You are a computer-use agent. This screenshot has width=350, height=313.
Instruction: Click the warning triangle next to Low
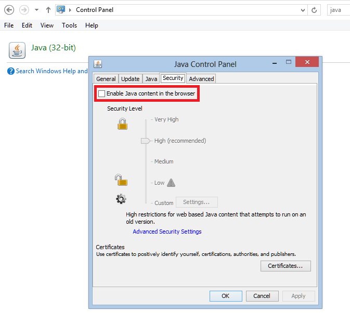point(171,183)
